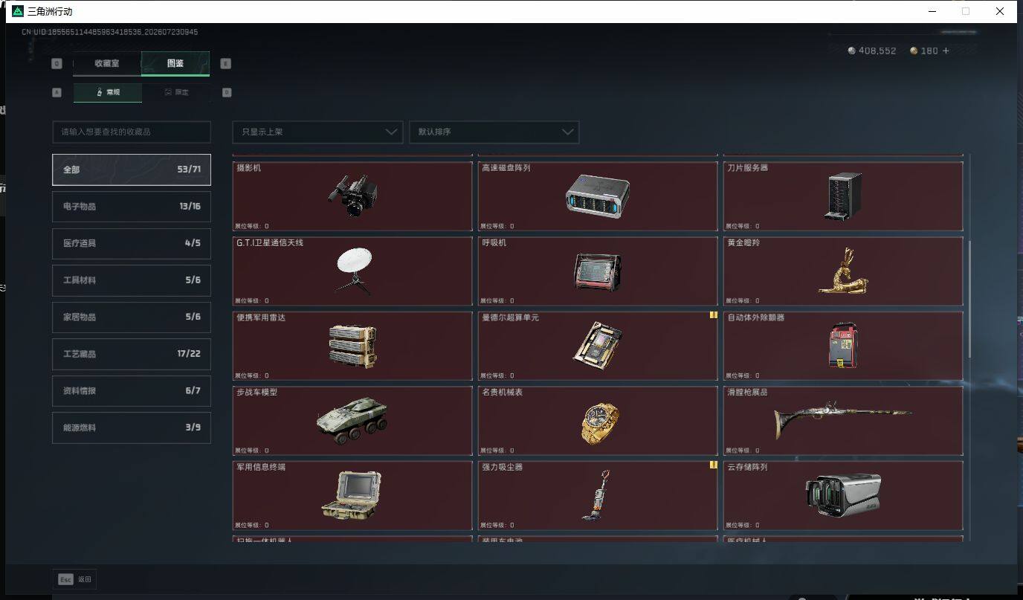
Task: Click the silver currency coin icon
Action: point(851,51)
